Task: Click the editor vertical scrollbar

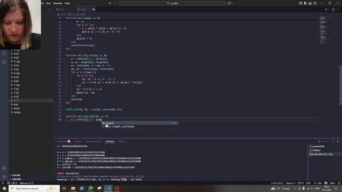Action: [340, 85]
